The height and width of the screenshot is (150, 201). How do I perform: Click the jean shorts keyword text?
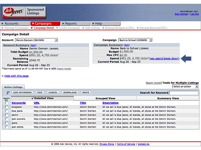click(18, 127)
